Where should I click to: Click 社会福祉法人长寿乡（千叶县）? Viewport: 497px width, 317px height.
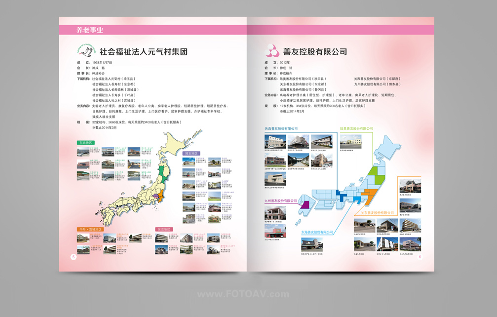click(x=114, y=95)
